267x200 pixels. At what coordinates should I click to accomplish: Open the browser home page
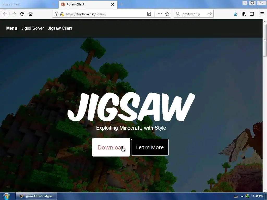pyautogui.click(x=31, y=14)
